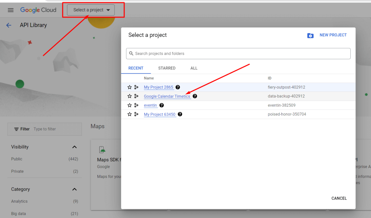Click the Filter icon in sidebar

click(16, 129)
